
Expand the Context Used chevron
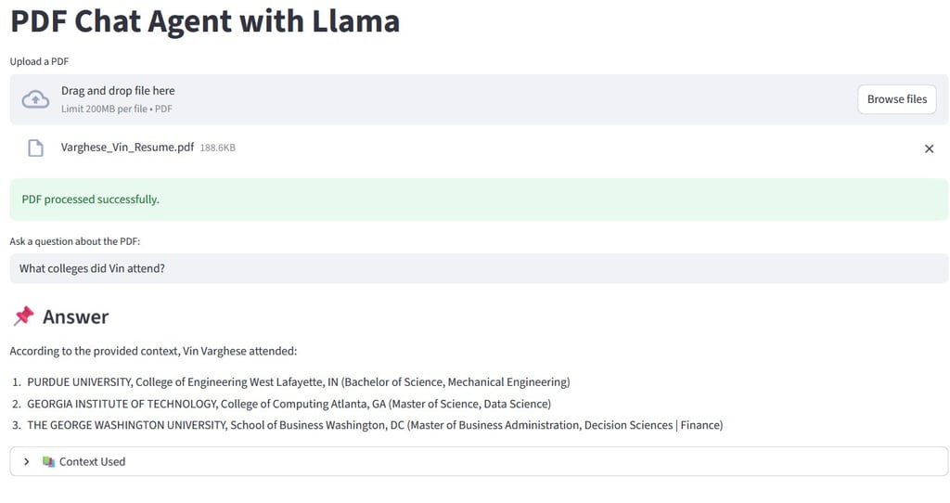(27, 462)
